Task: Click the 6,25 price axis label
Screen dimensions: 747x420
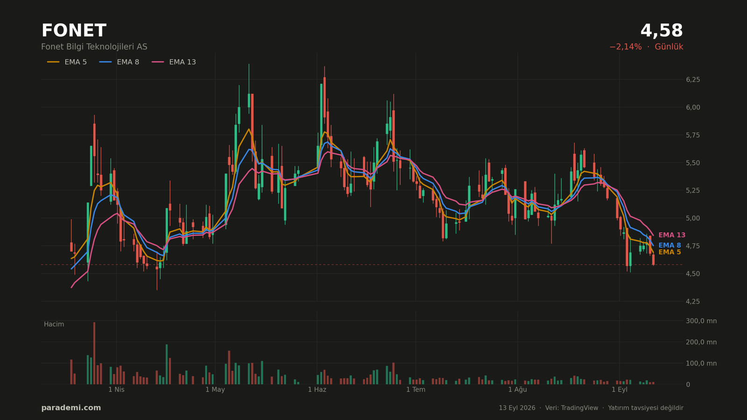Action: [x=693, y=80]
